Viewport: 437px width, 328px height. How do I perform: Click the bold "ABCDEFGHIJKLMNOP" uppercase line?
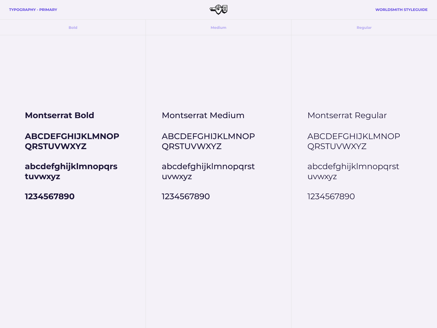pyautogui.click(x=72, y=136)
